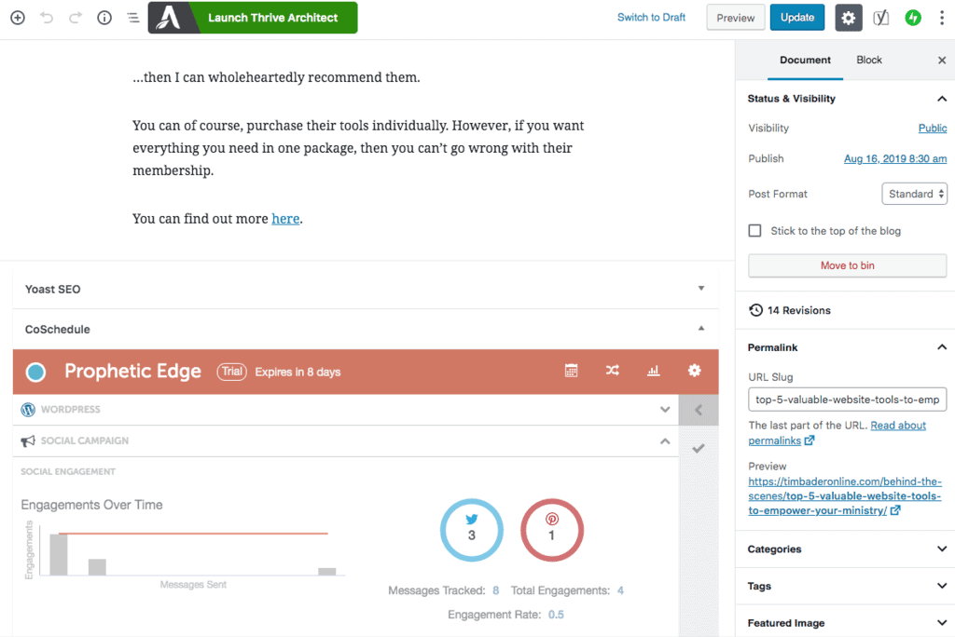
Task: Click the Social Campaign megaphone icon
Action: (28, 441)
